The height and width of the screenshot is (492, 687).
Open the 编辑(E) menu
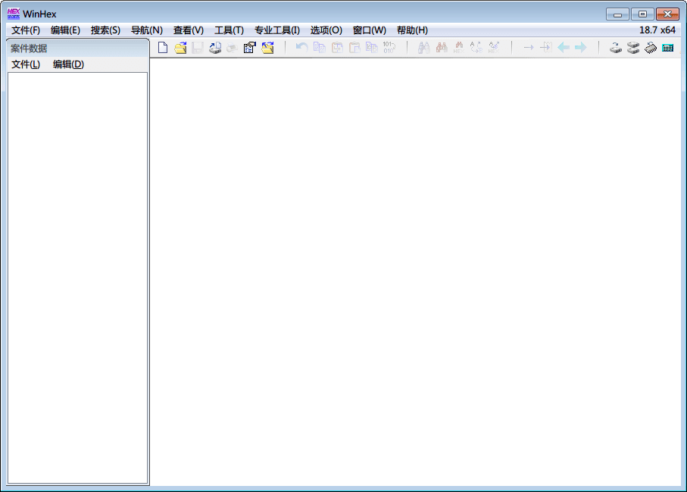pyautogui.click(x=65, y=30)
